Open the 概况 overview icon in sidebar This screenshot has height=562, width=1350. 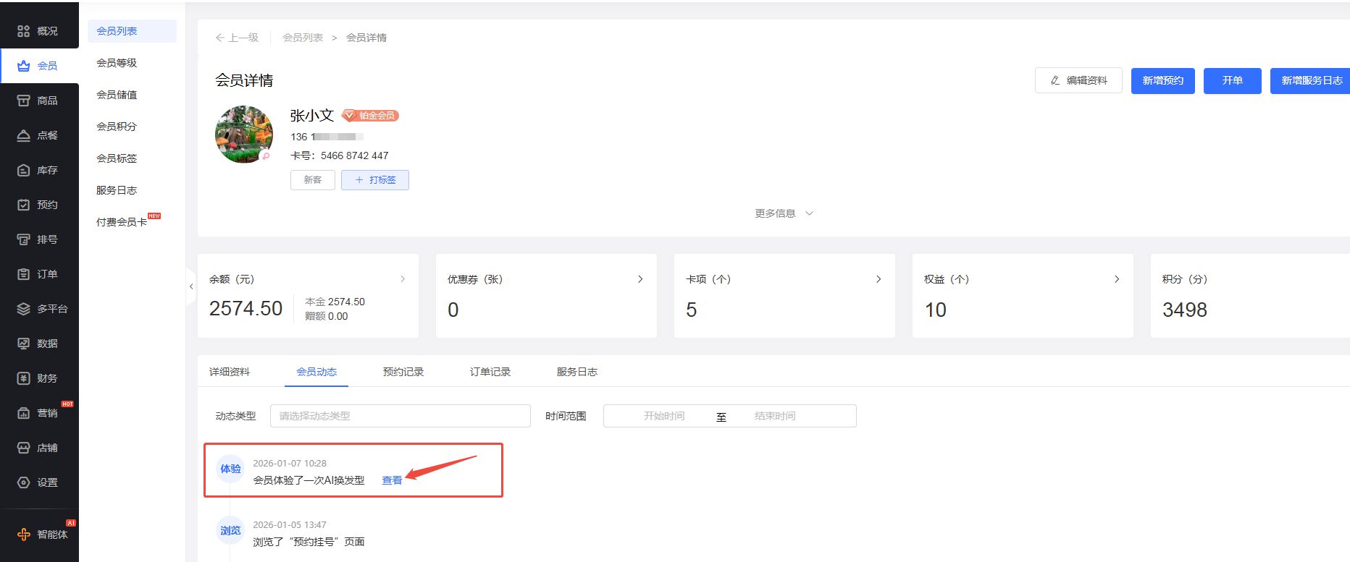[24, 31]
